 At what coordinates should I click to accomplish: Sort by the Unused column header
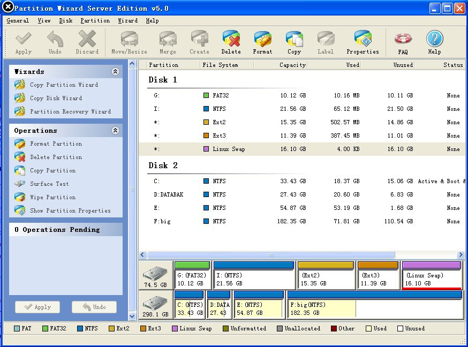pyautogui.click(x=388, y=65)
